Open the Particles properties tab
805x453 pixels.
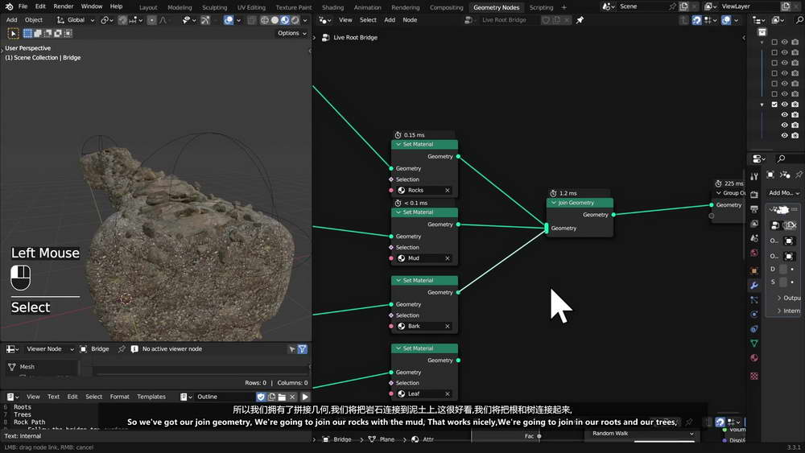(754, 299)
